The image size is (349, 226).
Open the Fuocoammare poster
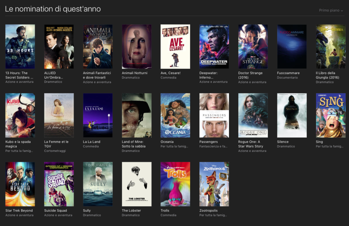click(x=292, y=47)
